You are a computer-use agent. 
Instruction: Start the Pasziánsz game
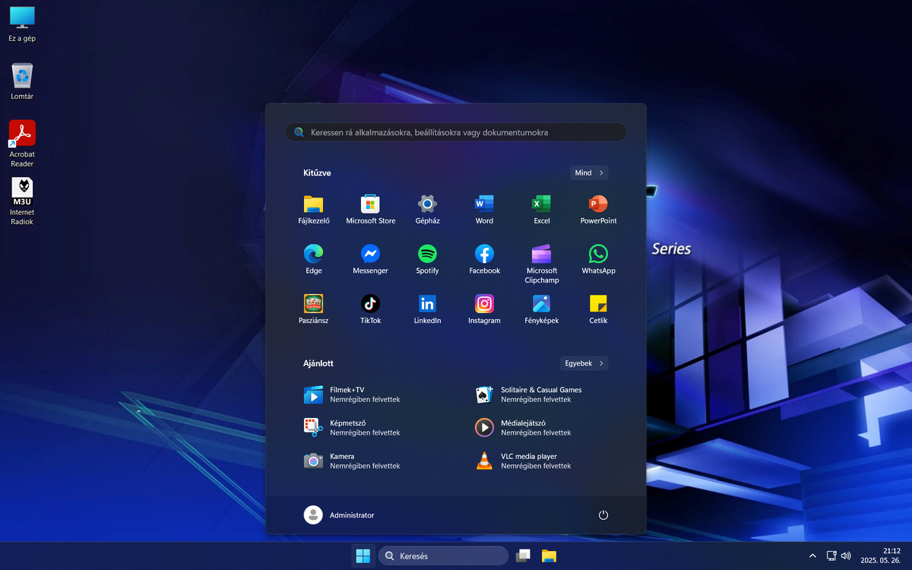[x=314, y=310]
